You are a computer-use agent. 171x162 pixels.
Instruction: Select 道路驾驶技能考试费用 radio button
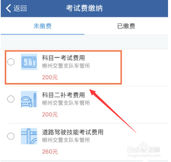(11, 136)
